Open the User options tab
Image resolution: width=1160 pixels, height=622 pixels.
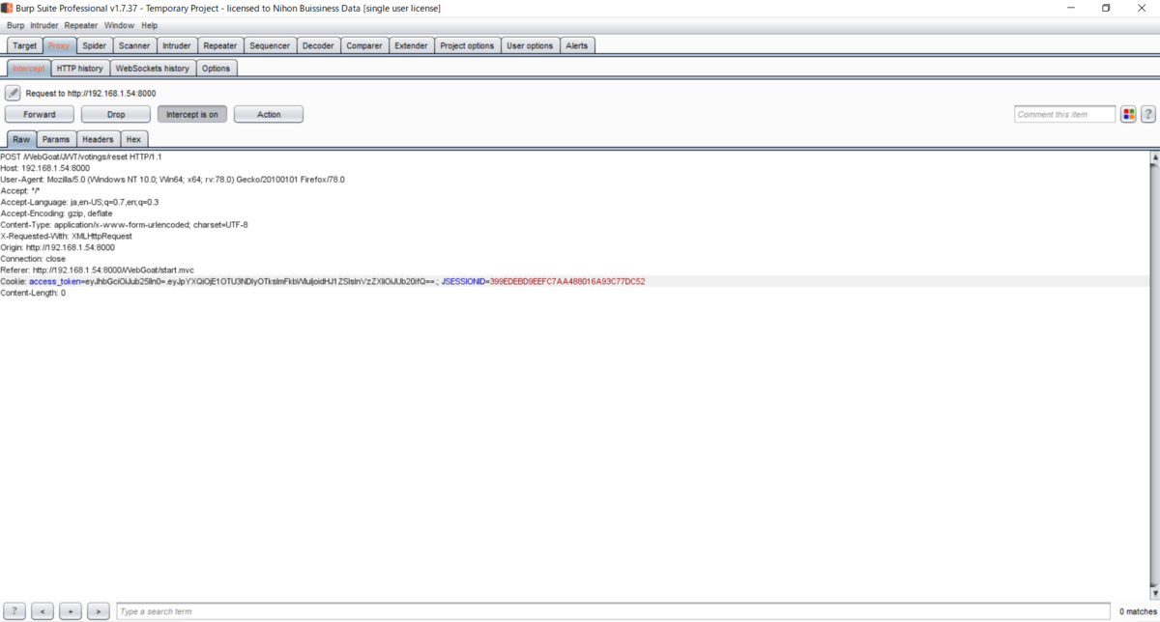click(531, 45)
